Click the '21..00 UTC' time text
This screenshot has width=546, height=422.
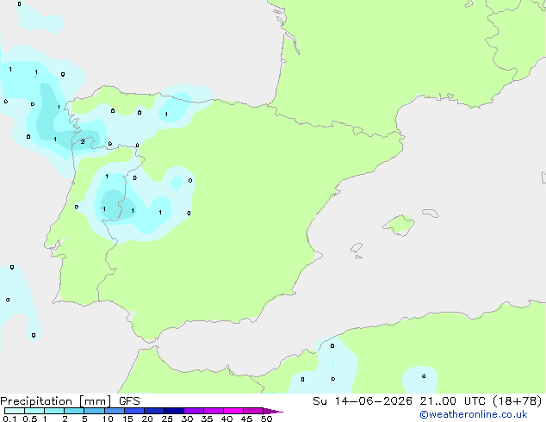452,401
